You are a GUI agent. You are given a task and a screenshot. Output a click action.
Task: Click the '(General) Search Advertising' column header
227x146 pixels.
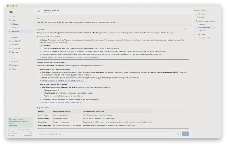pos(93,112)
